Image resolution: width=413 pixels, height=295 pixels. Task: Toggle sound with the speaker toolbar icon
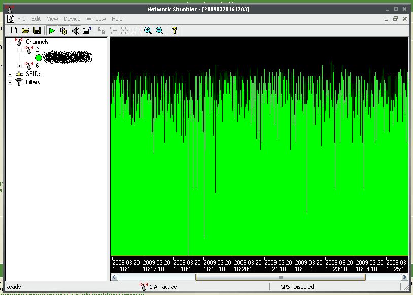[75, 31]
